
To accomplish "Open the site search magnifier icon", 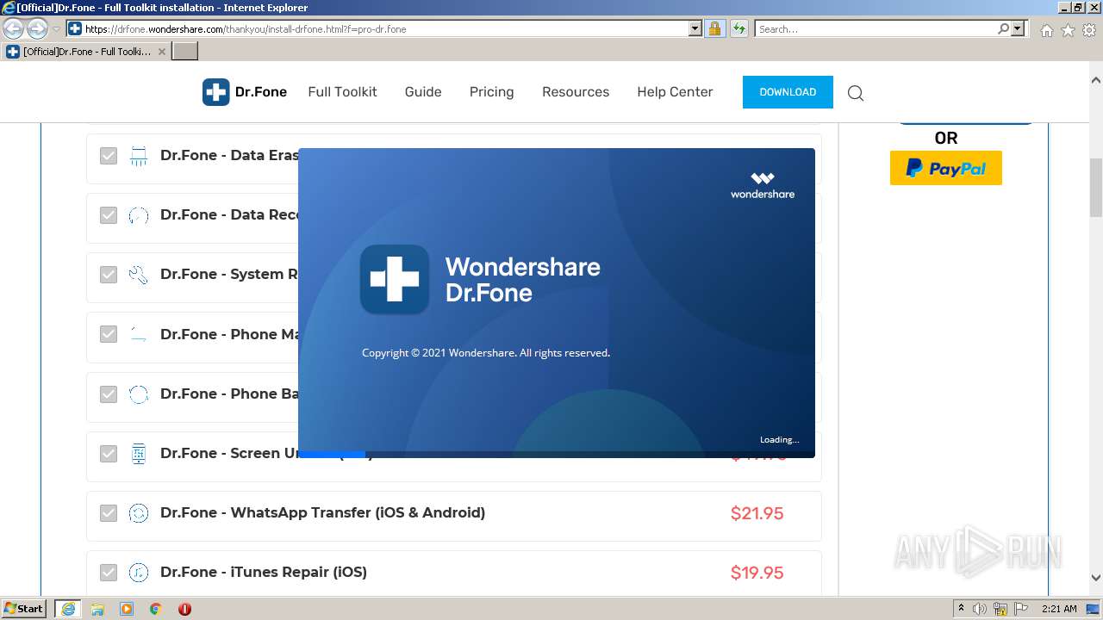I will pos(856,93).
